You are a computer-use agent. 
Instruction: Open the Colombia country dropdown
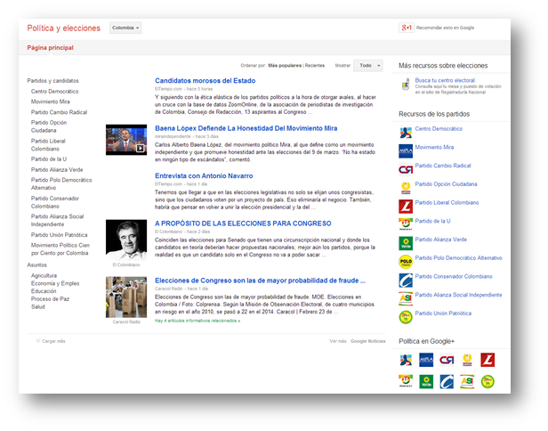125,28
